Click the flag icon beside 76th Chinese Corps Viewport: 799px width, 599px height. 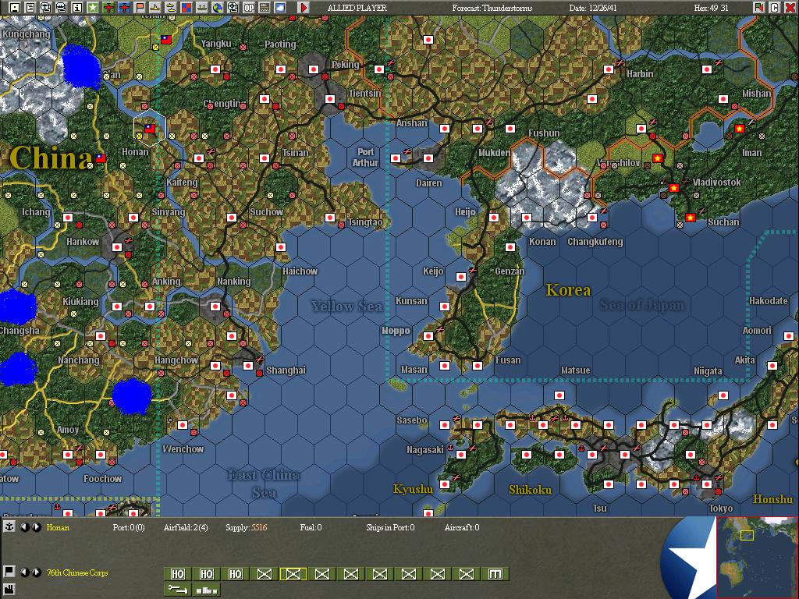click(x=9, y=572)
